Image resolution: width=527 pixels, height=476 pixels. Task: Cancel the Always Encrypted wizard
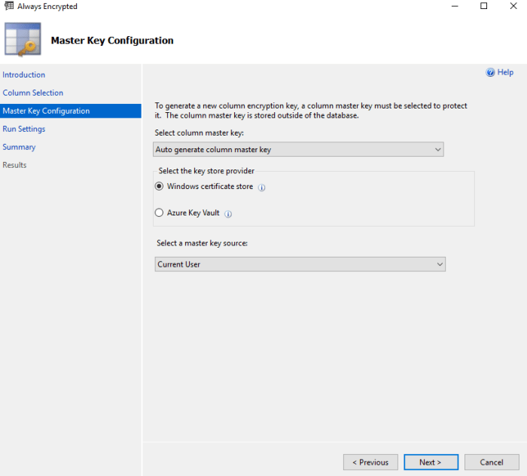point(492,462)
